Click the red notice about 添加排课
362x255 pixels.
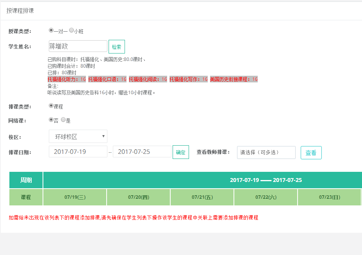pyautogui.click(x=134, y=218)
